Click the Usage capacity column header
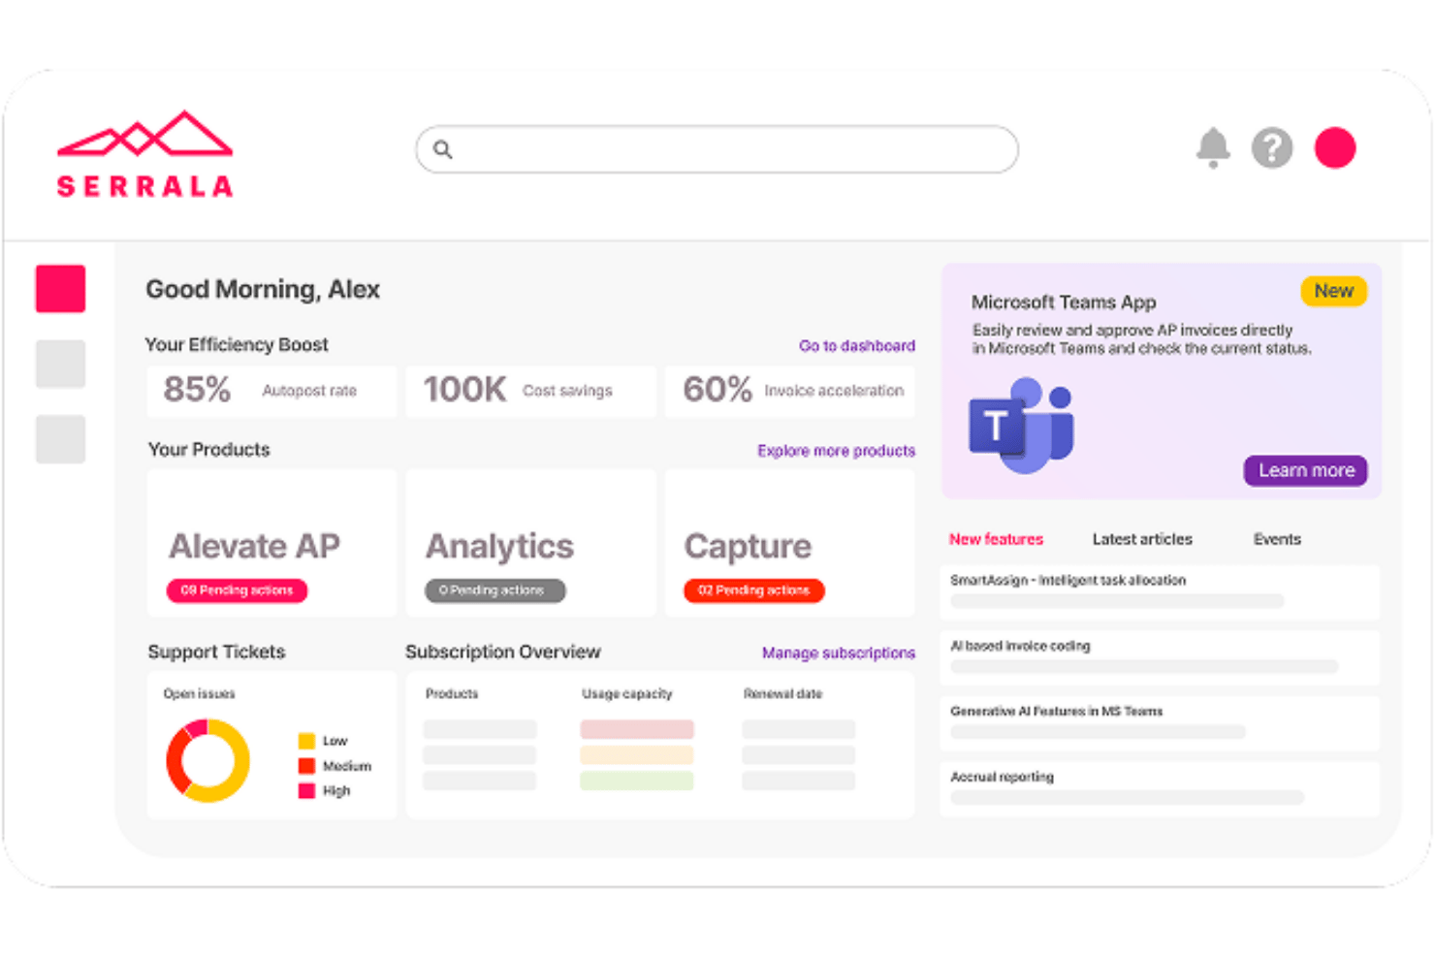This screenshot has width=1435, height=957. [627, 694]
